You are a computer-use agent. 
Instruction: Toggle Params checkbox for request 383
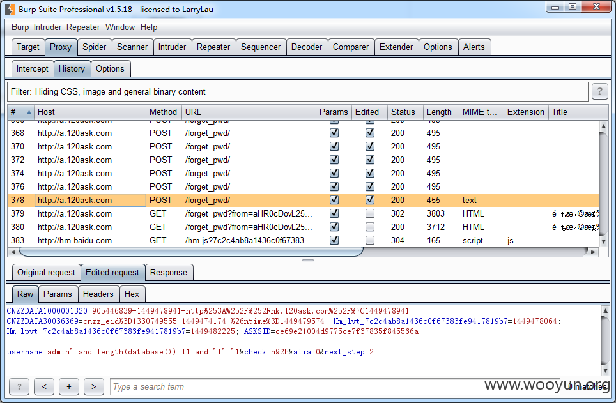pos(334,240)
